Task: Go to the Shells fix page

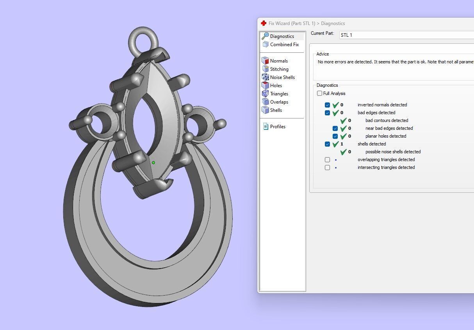Action: [x=276, y=110]
